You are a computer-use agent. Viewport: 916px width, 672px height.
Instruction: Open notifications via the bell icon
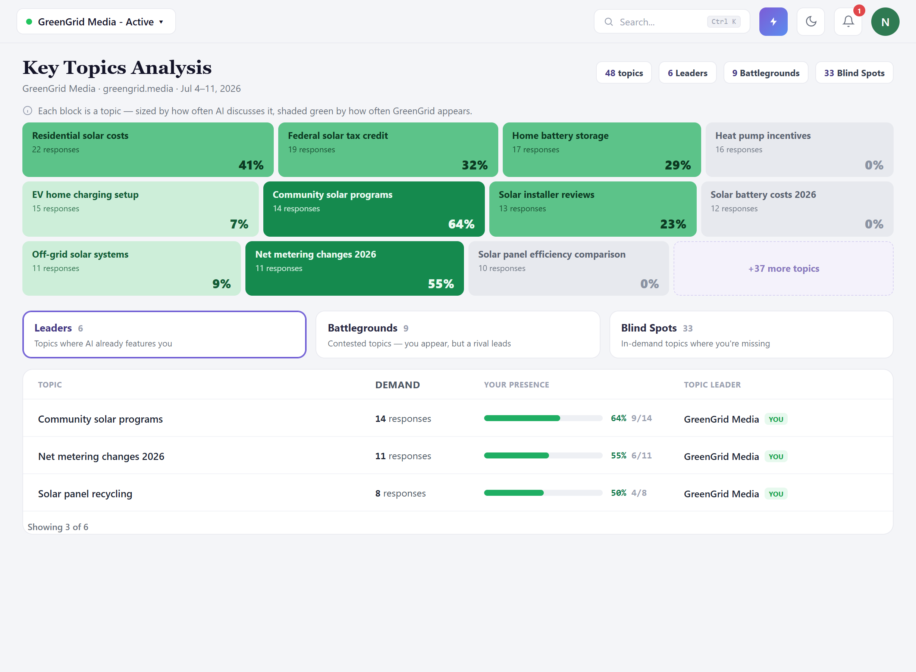(848, 22)
